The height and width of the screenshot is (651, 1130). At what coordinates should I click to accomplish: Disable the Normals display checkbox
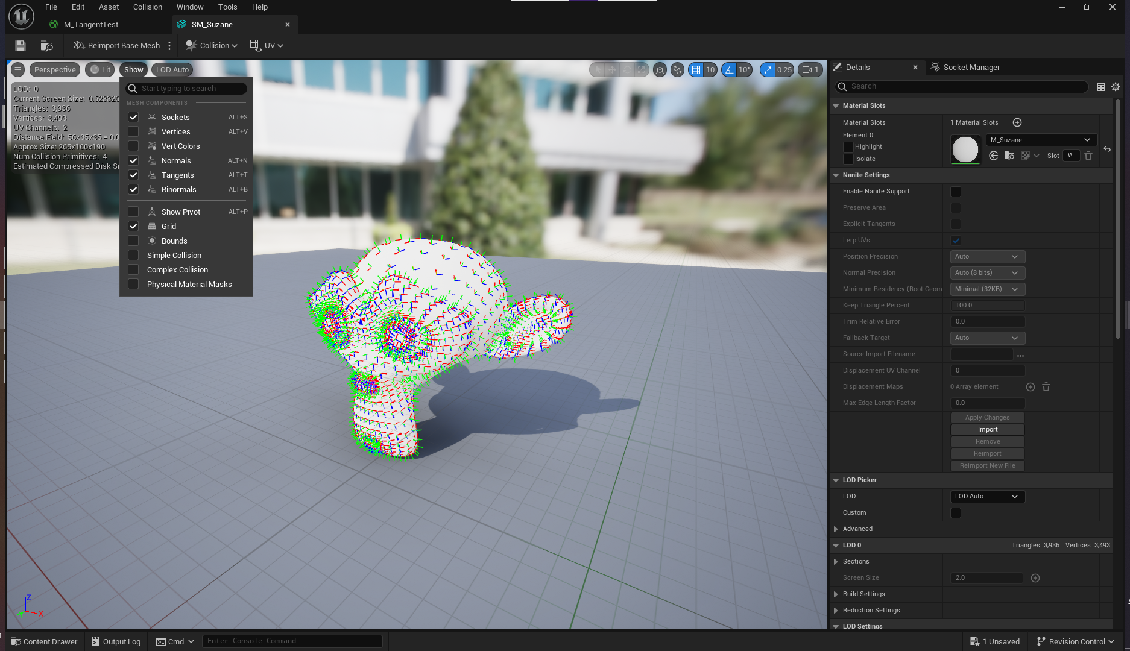click(x=133, y=160)
